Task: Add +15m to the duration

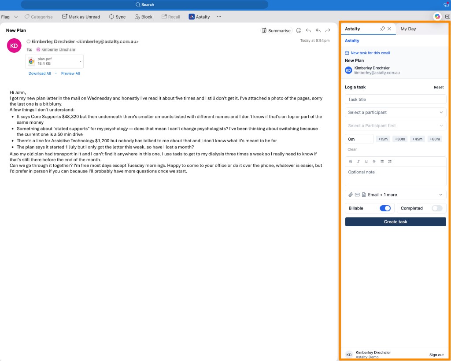Action: [x=383, y=139]
